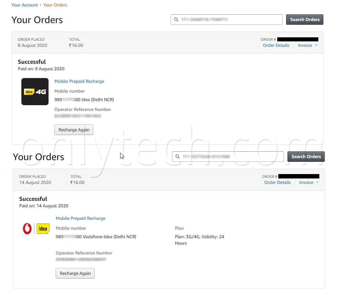The width and height of the screenshot is (338, 304).
Task: Click Recharge Again for Idea Delhi NCR
Action: [x=74, y=130]
